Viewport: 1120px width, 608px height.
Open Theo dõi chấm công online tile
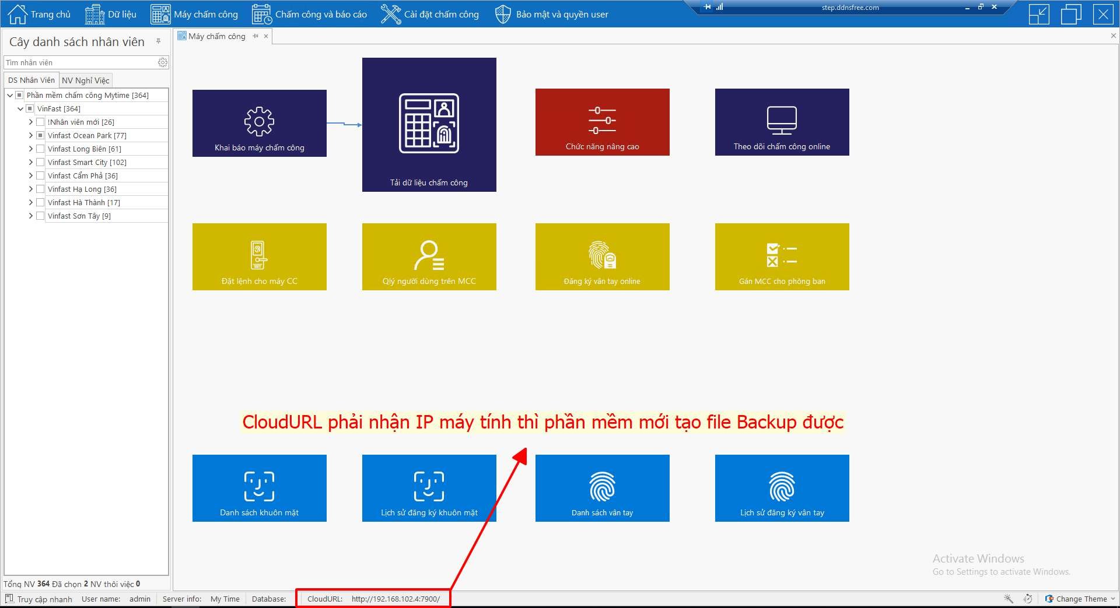[782, 122]
